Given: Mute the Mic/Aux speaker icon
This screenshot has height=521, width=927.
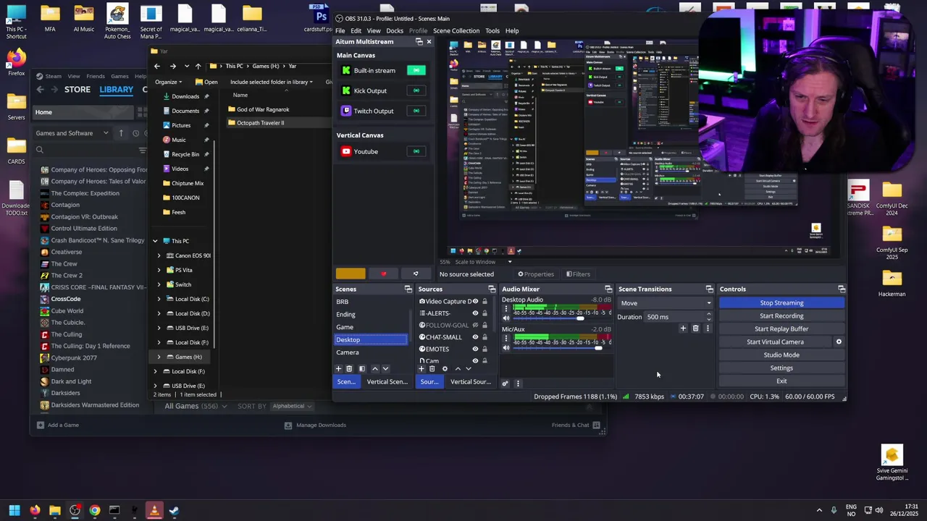Looking at the screenshot, I should [x=506, y=348].
